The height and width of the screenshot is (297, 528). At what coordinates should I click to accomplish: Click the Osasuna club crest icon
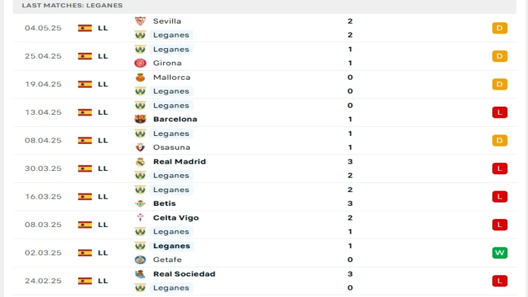point(140,147)
